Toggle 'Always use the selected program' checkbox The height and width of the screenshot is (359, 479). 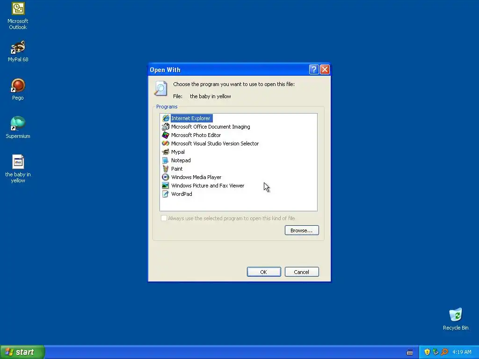coord(164,218)
